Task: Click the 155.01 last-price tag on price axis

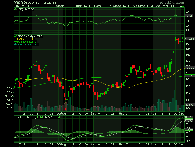Action: (189, 39)
